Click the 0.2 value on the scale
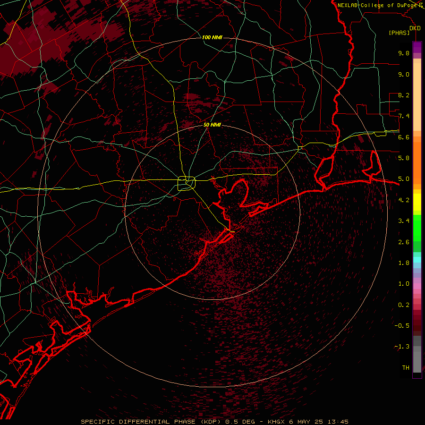This screenshot has width=425, height=425. click(404, 305)
